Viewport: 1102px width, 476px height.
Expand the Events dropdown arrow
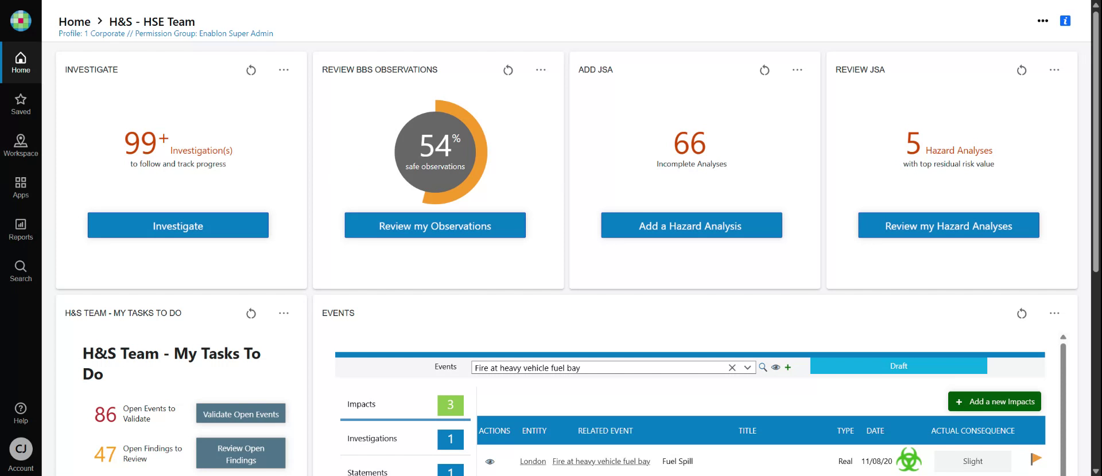tap(747, 368)
